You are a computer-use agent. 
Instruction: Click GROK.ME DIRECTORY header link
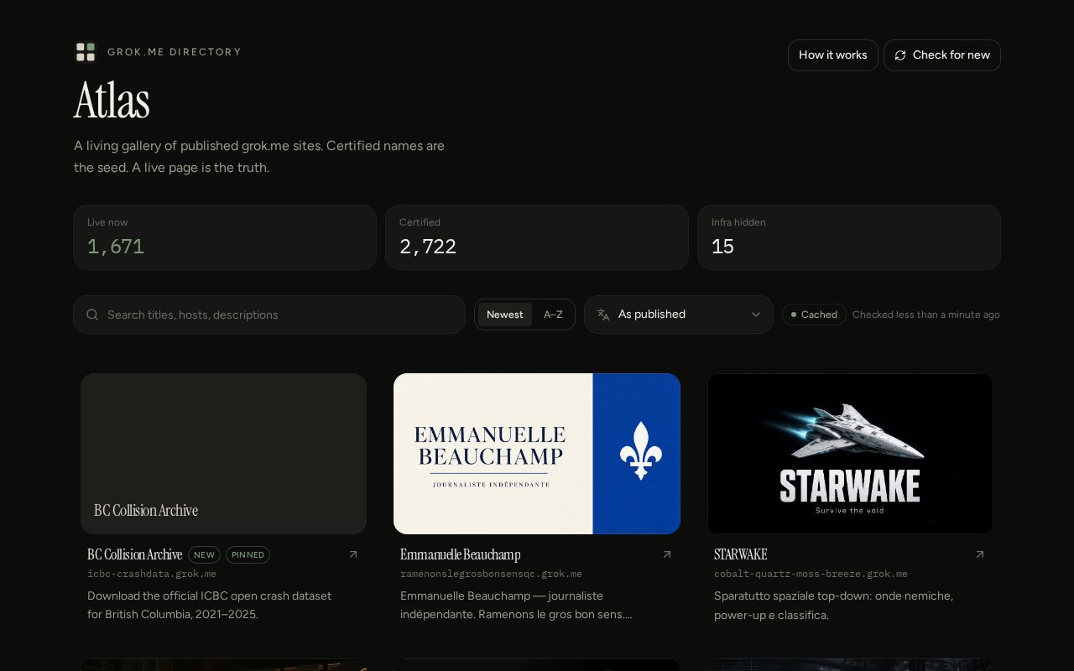point(175,52)
